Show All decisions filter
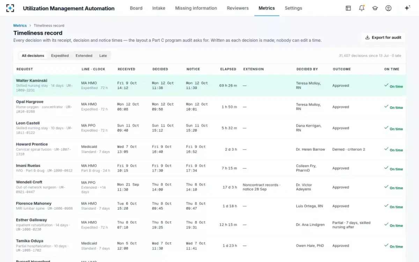Screen dimensions: 419x262 point(33,56)
